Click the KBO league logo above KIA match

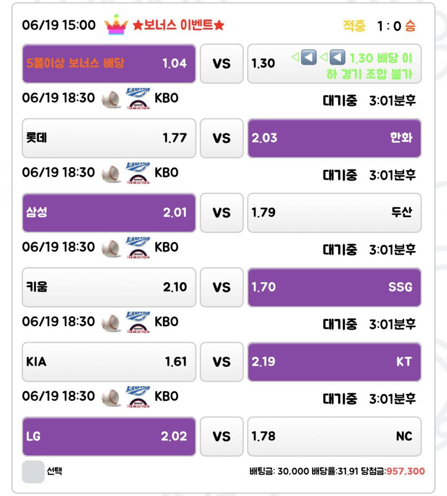pyautogui.click(x=138, y=322)
